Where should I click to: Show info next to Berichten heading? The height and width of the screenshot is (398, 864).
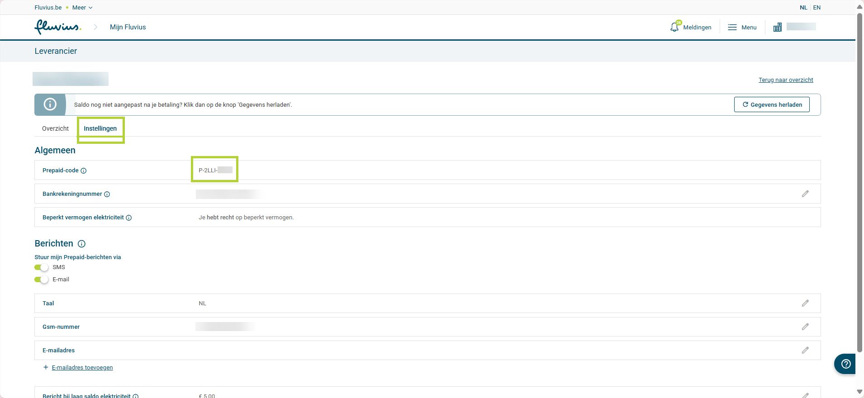point(81,244)
